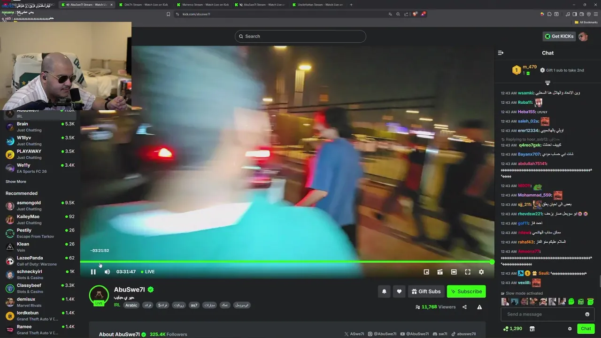Open Brain channel in sidebar

(x=40, y=127)
